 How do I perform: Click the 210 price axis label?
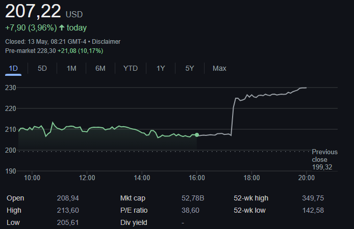(11, 129)
